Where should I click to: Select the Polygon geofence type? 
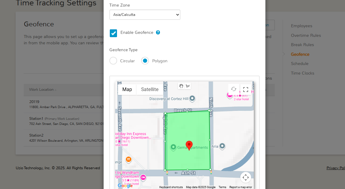click(x=145, y=61)
